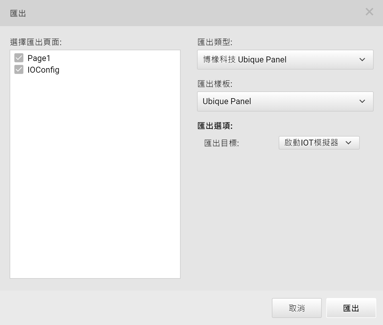The image size is (383, 325).
Task: Click the 選擇匯出頁面 label
Action: tap(36, 42)
